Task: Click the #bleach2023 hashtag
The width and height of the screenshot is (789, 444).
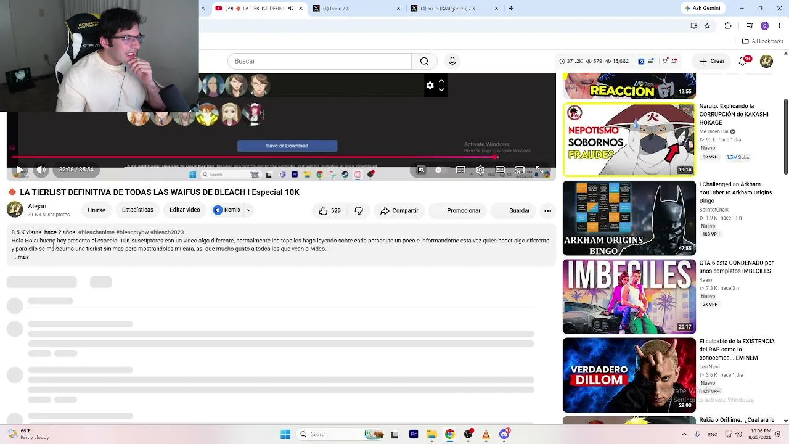Action: pyautogui.click(x=167, y=232)
